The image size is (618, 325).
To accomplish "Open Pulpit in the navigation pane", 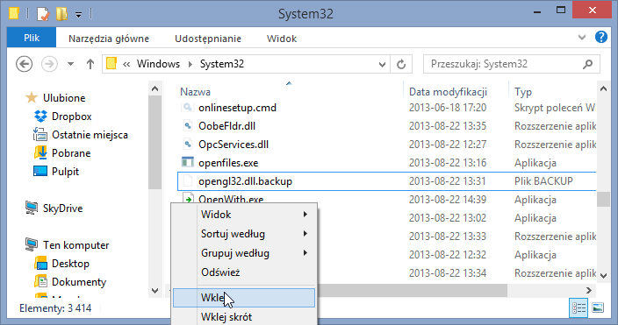I will click(66, 172).
